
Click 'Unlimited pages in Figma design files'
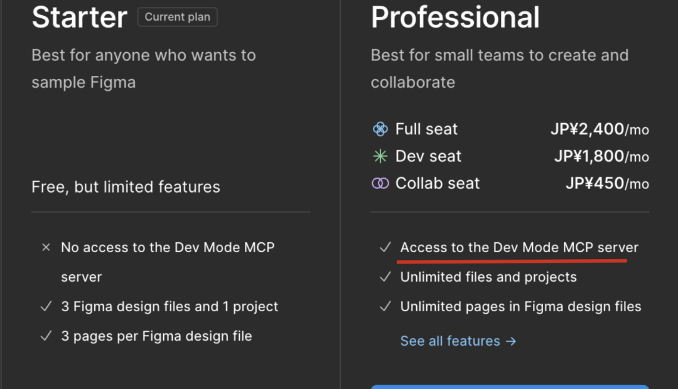520,306
